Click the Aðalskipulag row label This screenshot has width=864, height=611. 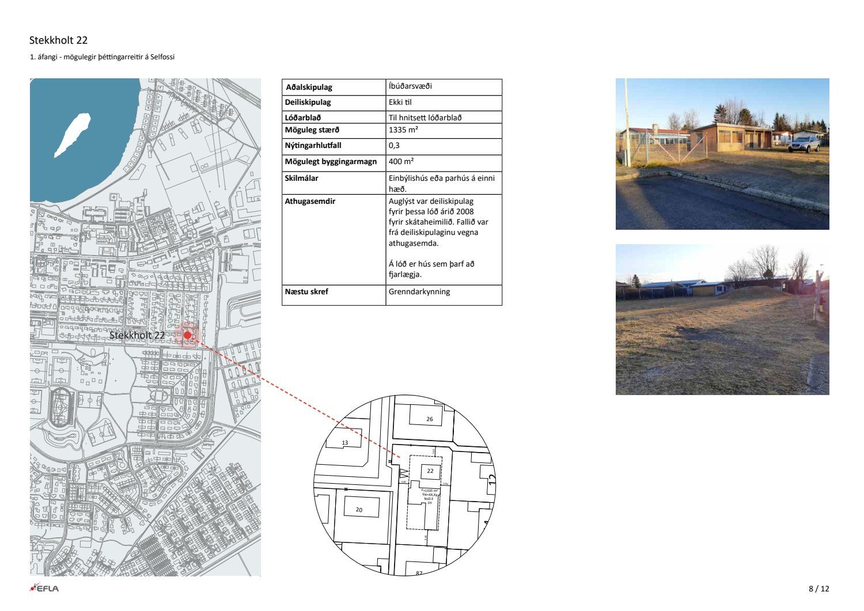tap(309, 88)
